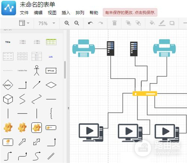
Task: Click the zoom out magnifier
Action: pyautogui.click(x=77, y=23)
